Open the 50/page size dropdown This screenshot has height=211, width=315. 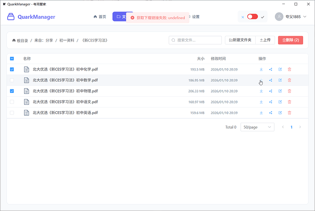coord(257,127)
